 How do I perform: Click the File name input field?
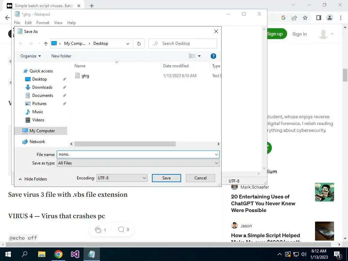coord(135,155)
